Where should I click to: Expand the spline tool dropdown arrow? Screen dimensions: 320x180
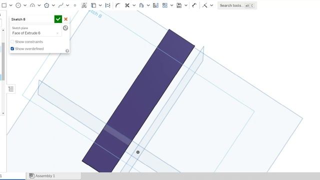click(67, 5)
